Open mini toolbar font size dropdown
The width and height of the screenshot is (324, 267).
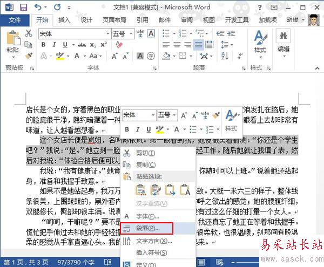pyautogui.click(x=174, y=115)
